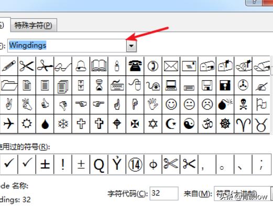Screen dimensions: 273x206
Task: Choose the sealed envelope symbol
Action: 171,66
